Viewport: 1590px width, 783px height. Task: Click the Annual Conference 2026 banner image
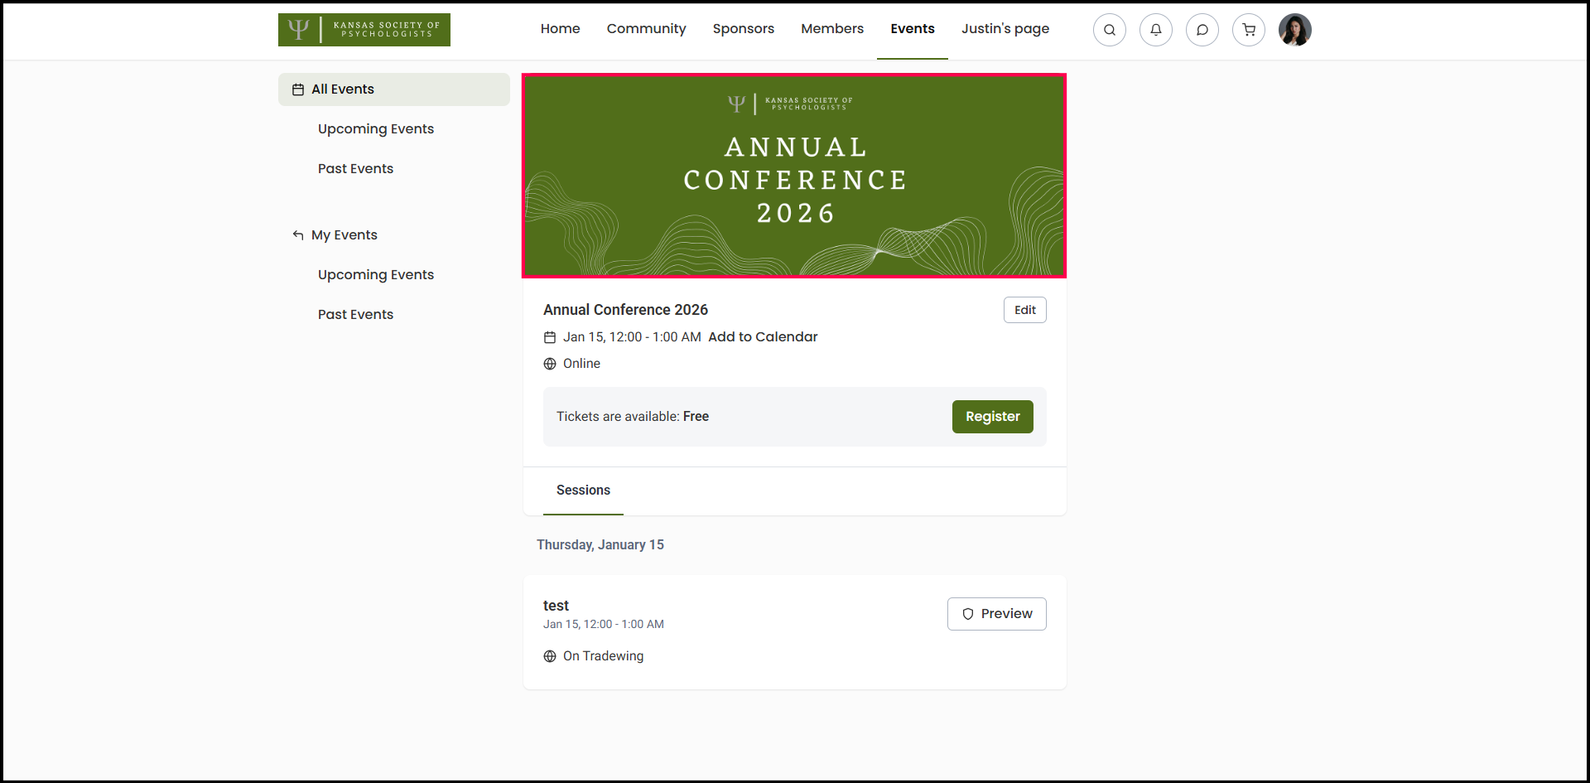794,176
